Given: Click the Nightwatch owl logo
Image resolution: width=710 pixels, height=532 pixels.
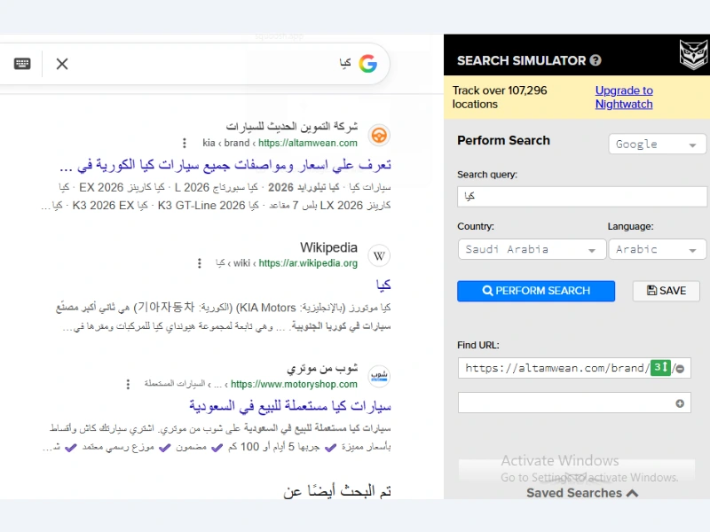Looking at the screenshot, I should click(x=692, y=53).
